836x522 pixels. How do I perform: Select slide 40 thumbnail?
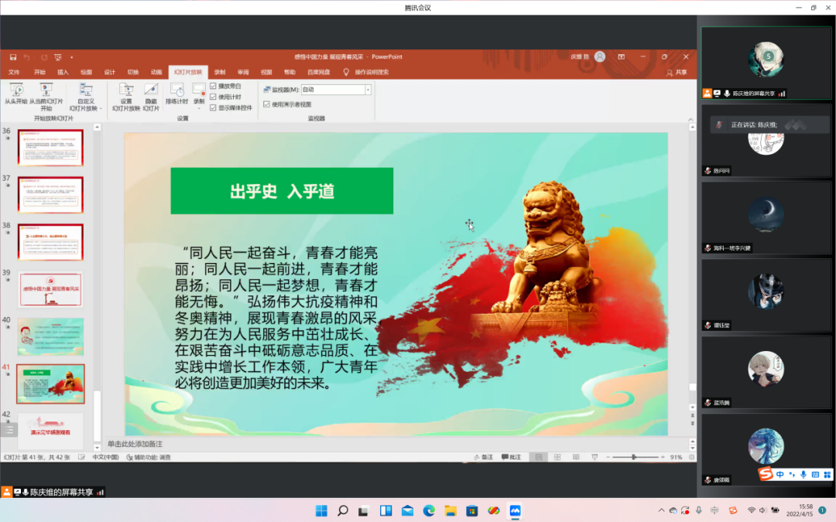click(x=50, y=336)
